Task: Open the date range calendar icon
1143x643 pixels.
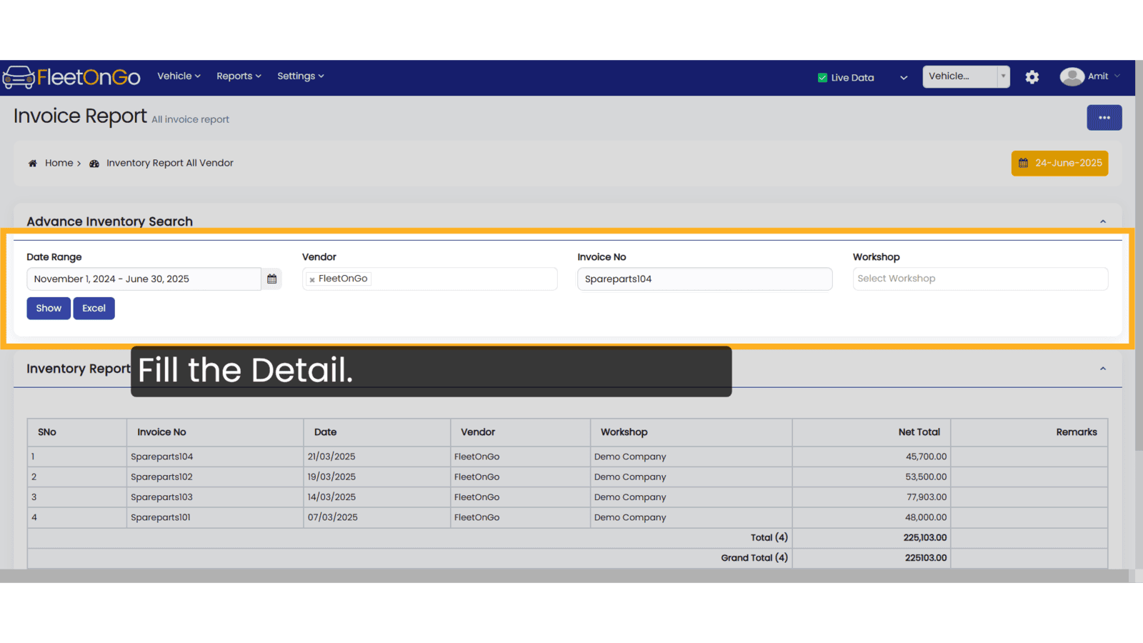Action: coord(271,279)
